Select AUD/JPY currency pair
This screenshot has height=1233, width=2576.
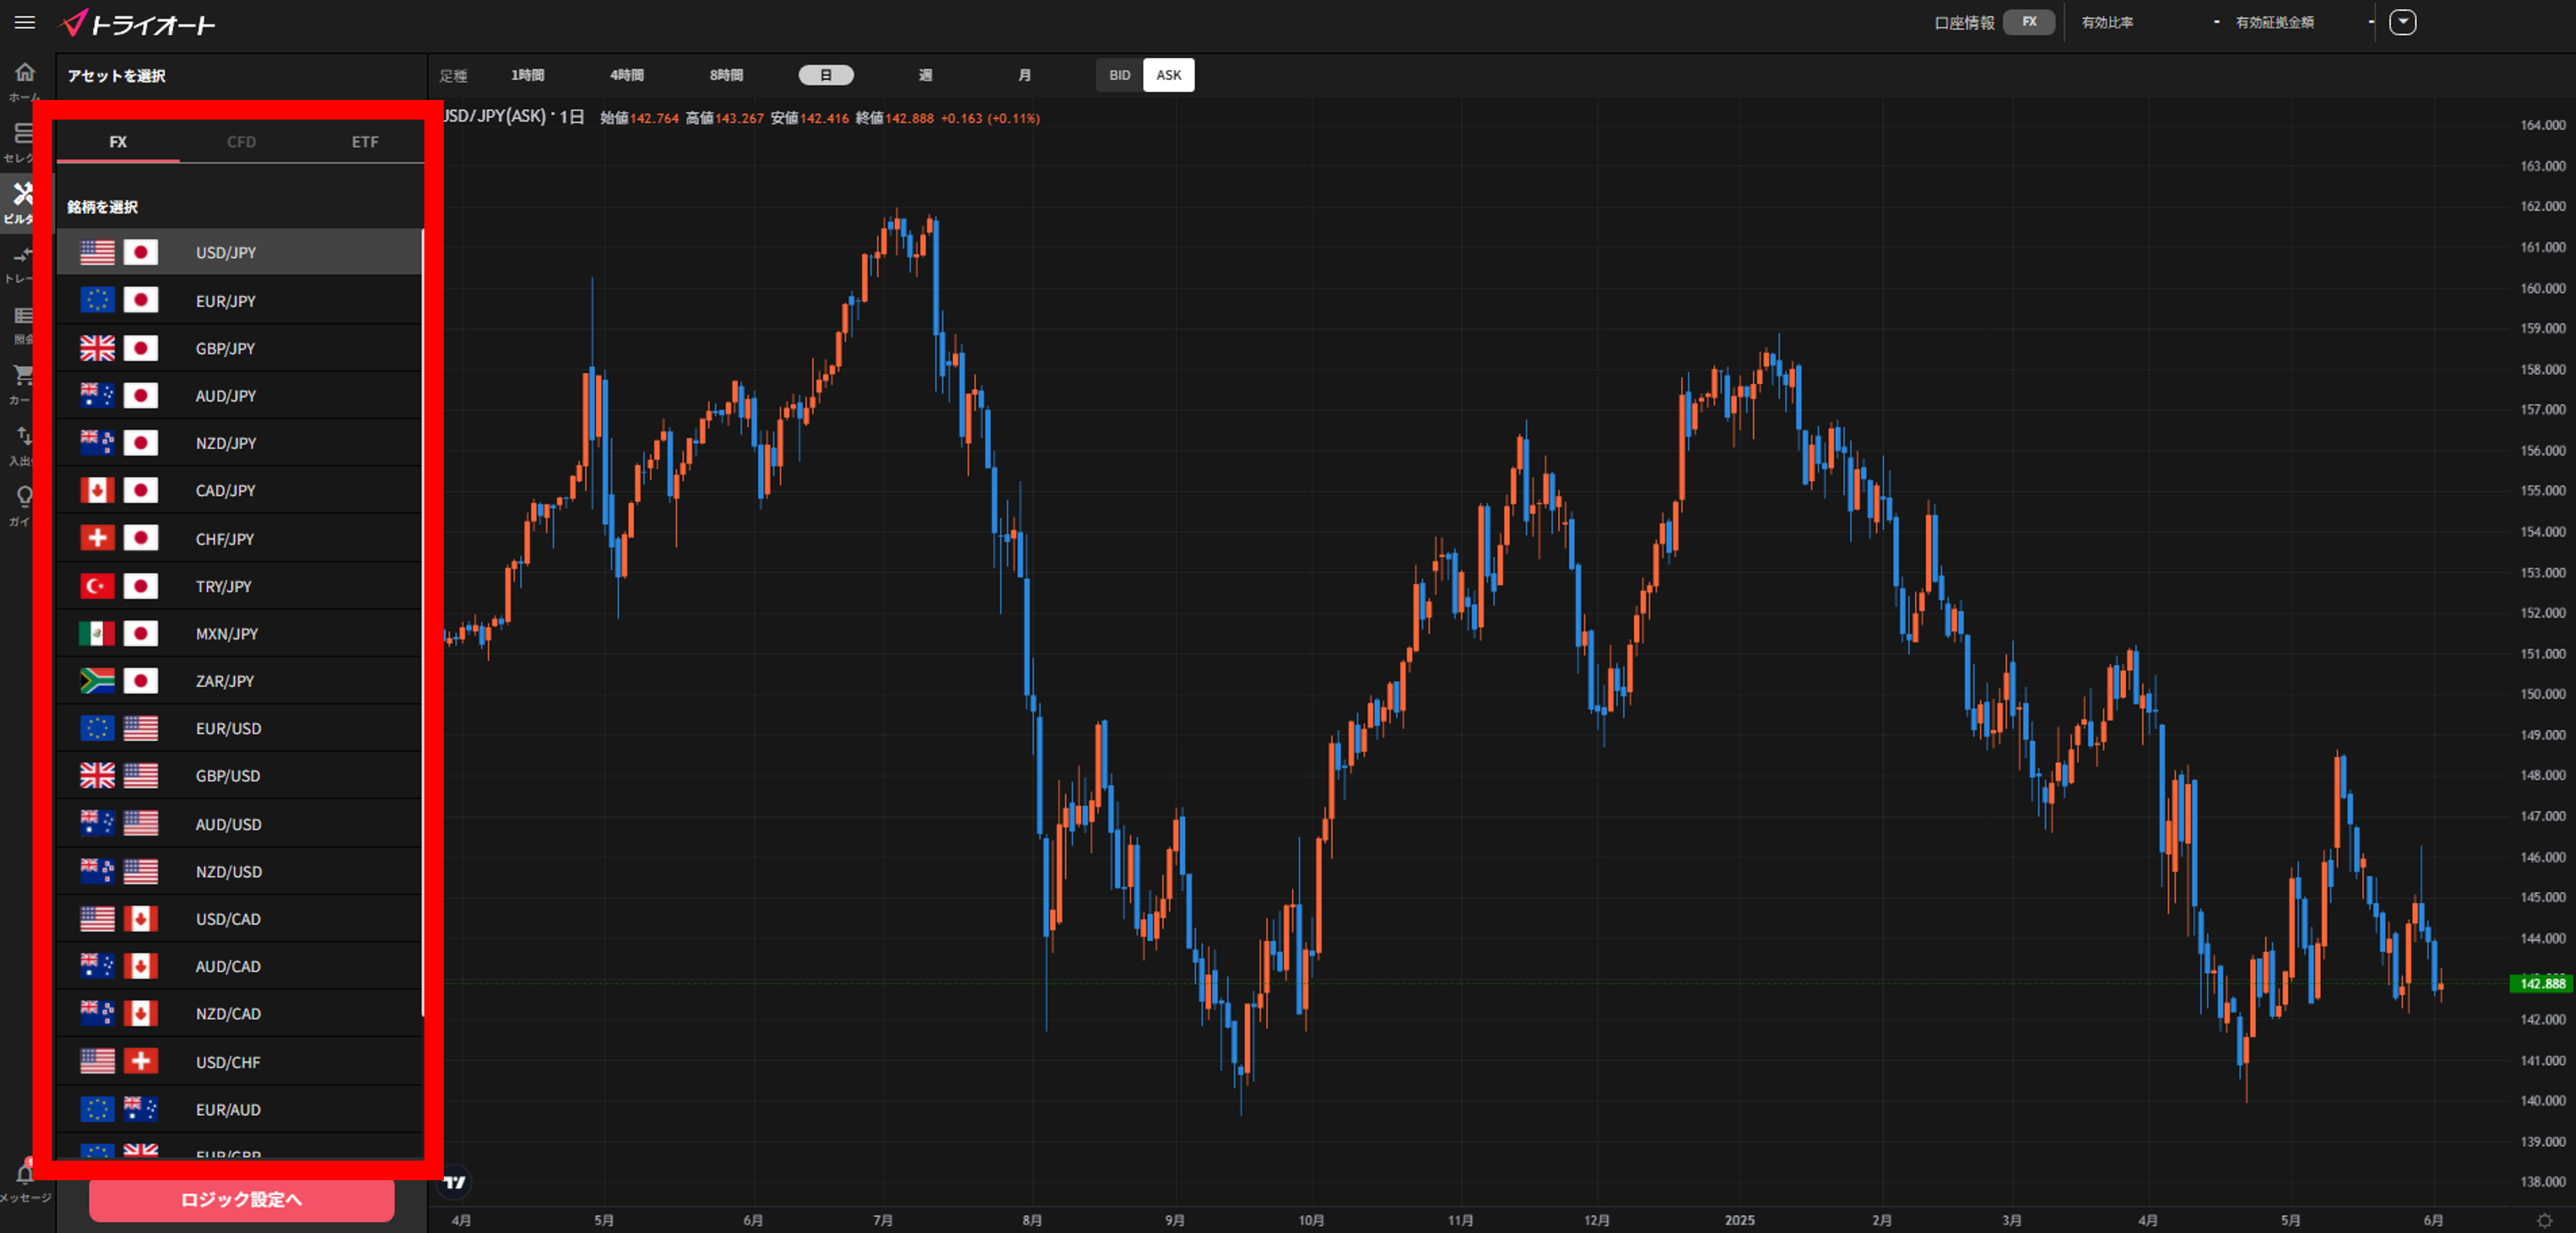tap(239, 395)
